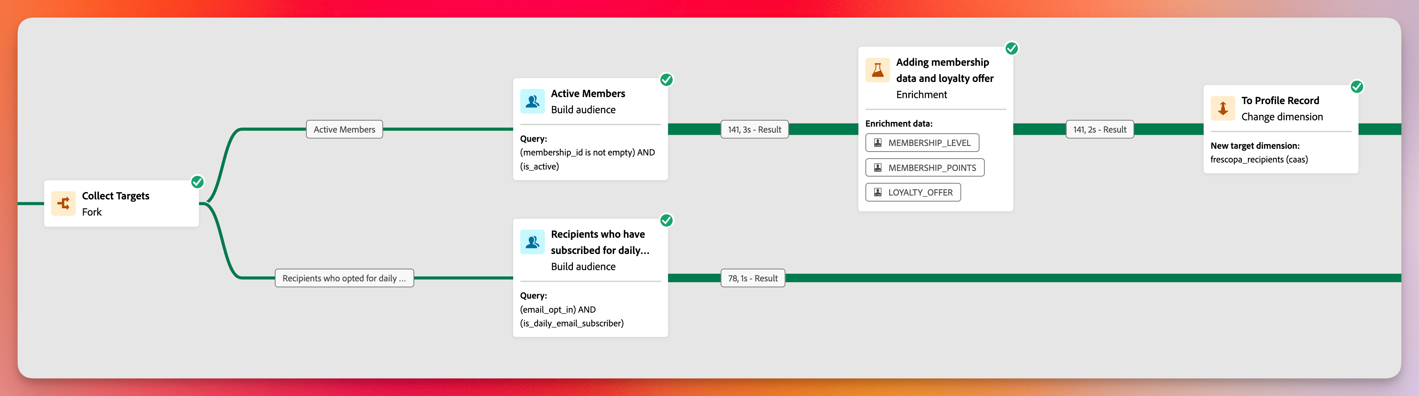Click green checkmark on To Profile Record
The image size is (1419, 396).
coord(1357,87)
